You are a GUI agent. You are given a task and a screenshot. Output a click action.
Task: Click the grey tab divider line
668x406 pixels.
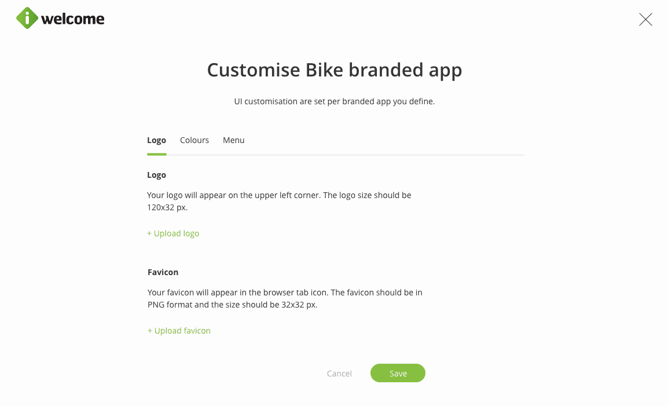click(347, 155)
